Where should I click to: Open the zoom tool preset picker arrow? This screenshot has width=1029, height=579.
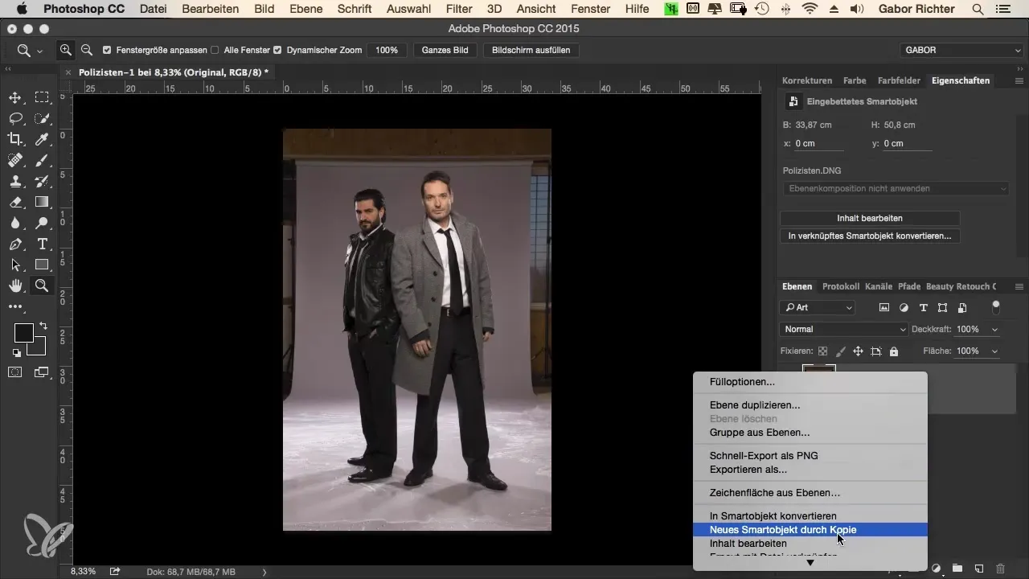(39, 51)
